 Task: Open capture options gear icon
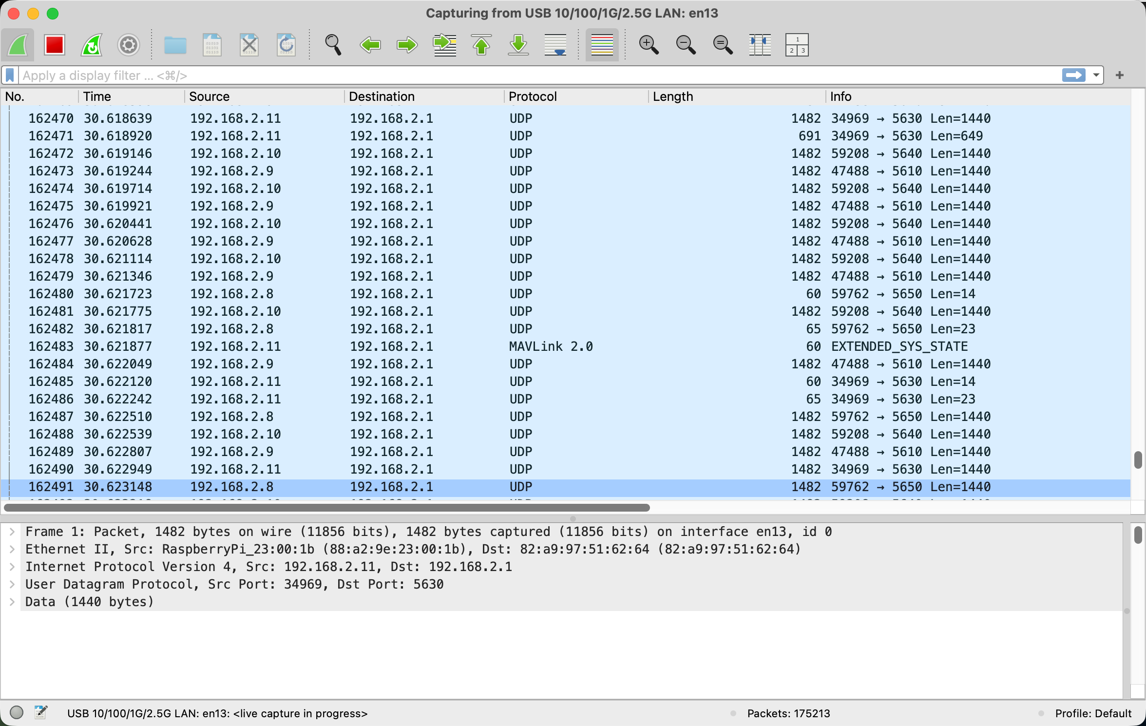(x=129, y=45)
